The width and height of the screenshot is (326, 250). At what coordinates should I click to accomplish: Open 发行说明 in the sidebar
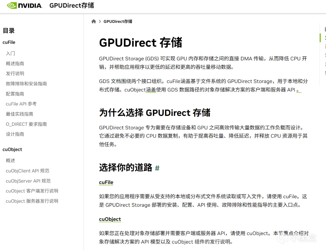tap(15, 74)
